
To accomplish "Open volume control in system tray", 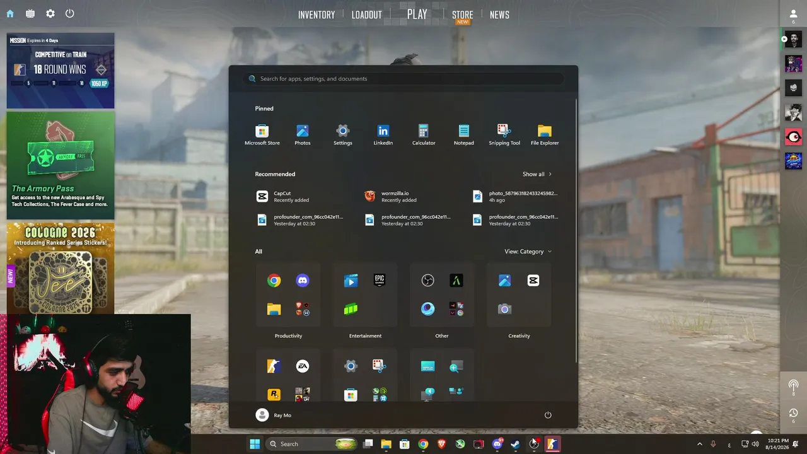I will 755,444.
